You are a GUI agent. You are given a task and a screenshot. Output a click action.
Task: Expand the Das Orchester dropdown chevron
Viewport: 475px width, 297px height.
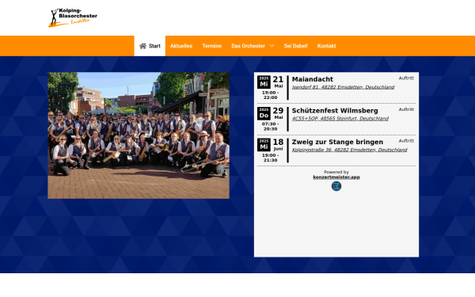(x=272, y=46)
